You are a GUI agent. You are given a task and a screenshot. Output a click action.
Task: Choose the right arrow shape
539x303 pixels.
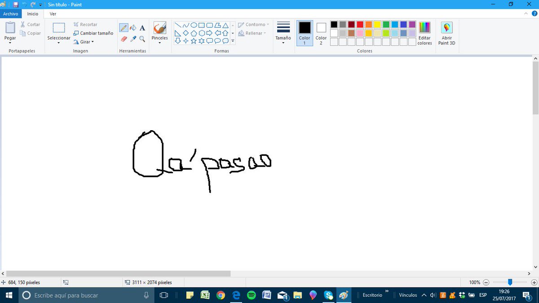pos(210,33)
